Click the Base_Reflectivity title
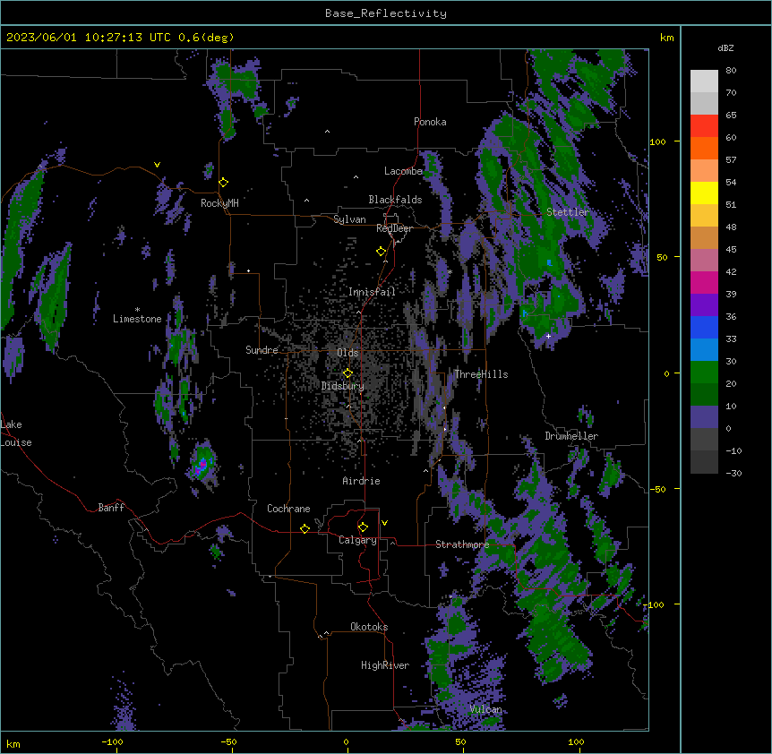Image resolution: width=772 pixels, height=754 pixels. coord(386,13)
